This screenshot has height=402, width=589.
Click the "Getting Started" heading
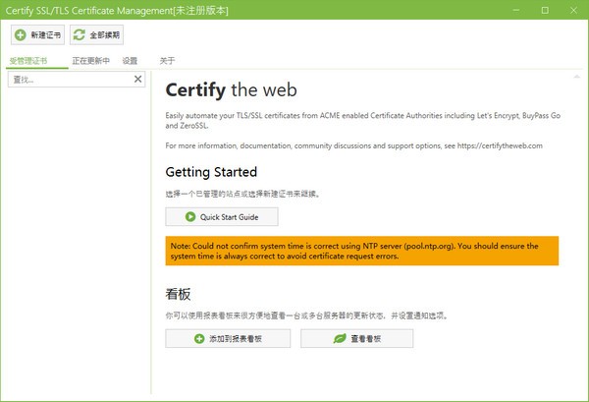click(x=211, y=172)
